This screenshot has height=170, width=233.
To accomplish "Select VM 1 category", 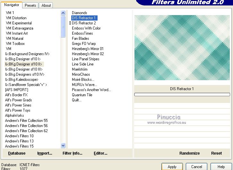I will (10, 13).
